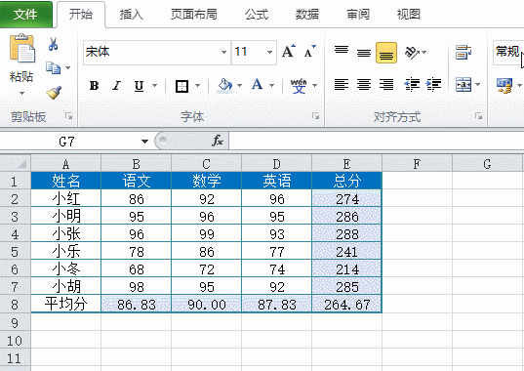Expand the underline style arrow
Screen dimensions: 524x371
click(155, 86)
